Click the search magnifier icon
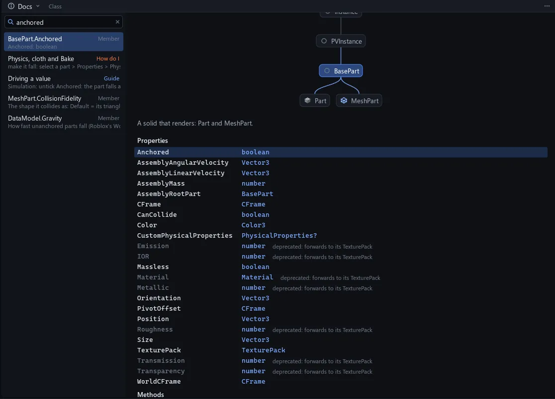Image resolution: width=555 pixels, height=399 pixels. pyautogui.click(x=10, y=22)
